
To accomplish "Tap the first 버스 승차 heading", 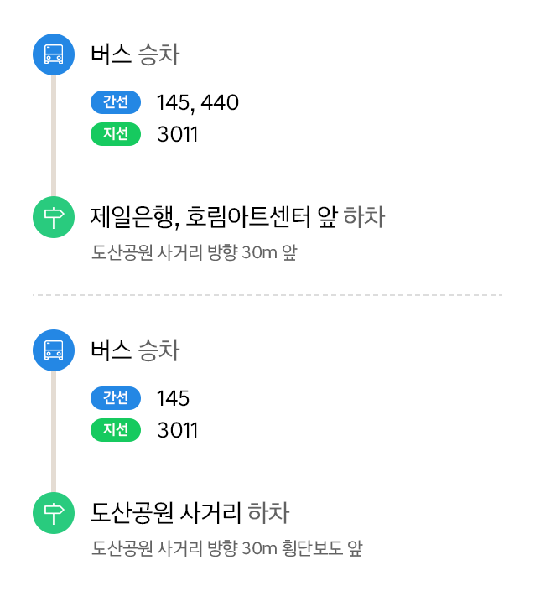I will [x=135, y=54].
